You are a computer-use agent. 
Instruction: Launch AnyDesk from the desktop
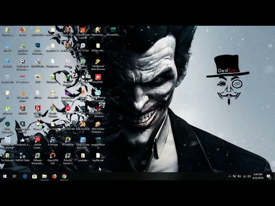[98, 79]
